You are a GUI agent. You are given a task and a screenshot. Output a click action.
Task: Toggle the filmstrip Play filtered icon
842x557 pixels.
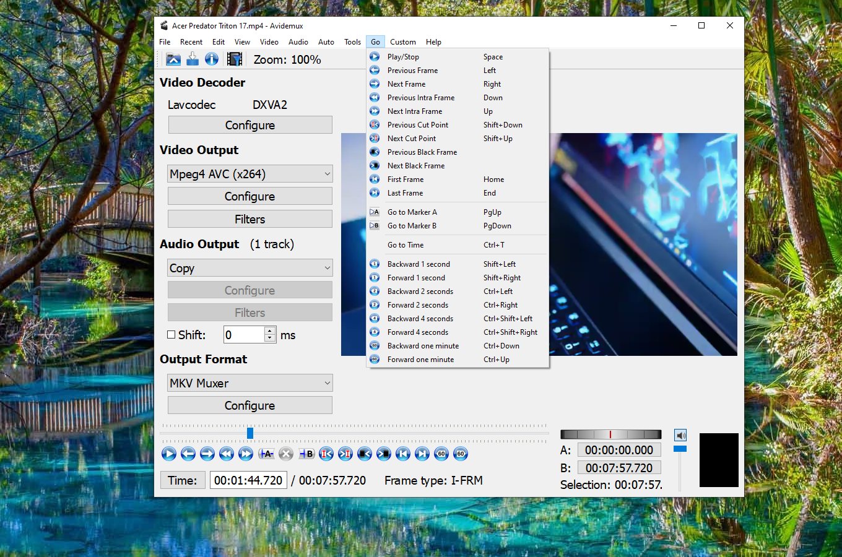pyautogui.click(x=235, y=59)
